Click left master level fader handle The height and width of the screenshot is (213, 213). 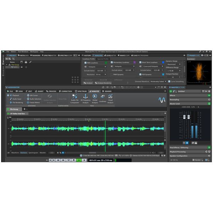tap(184, 117)
